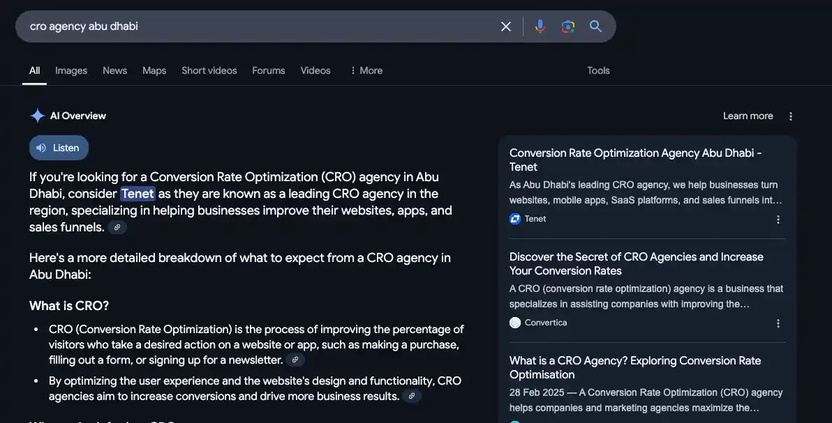Switch to the News tab
Image resolution: width=832 pixels, height=423 pixels.
[x=114, y=70]
